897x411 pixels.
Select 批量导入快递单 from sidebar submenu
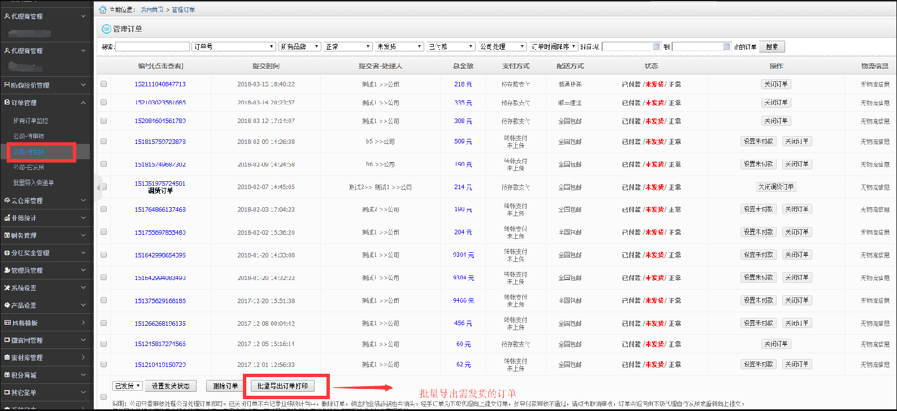point(34,183)
